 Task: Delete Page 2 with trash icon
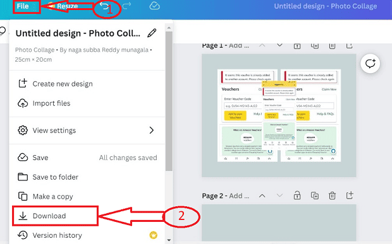pyautogui.click(x=332, y=195)
